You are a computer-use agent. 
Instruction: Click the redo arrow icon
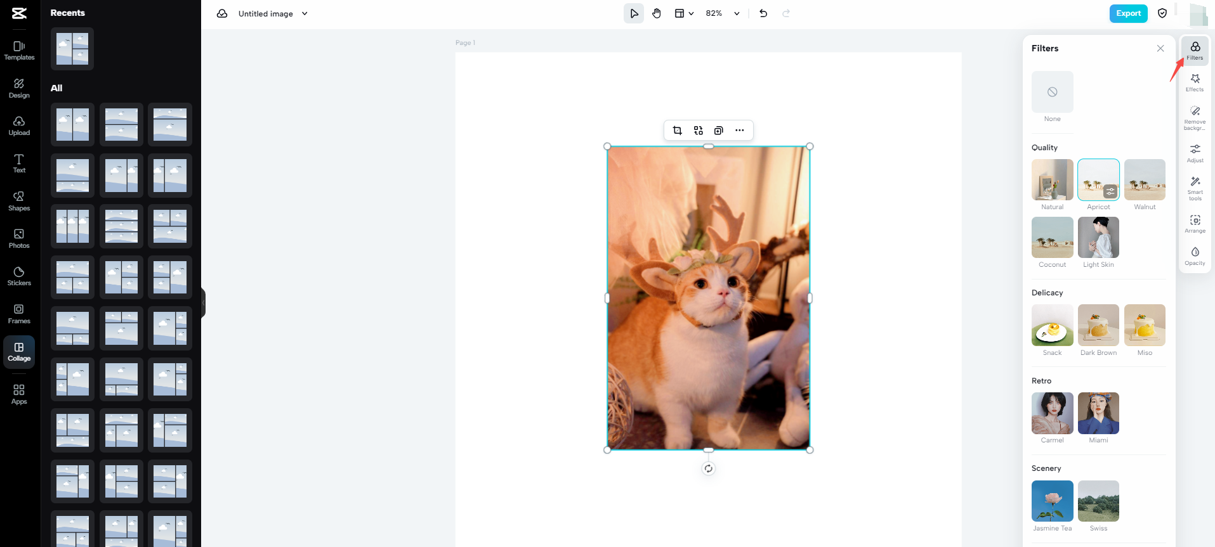coord(786,13)
